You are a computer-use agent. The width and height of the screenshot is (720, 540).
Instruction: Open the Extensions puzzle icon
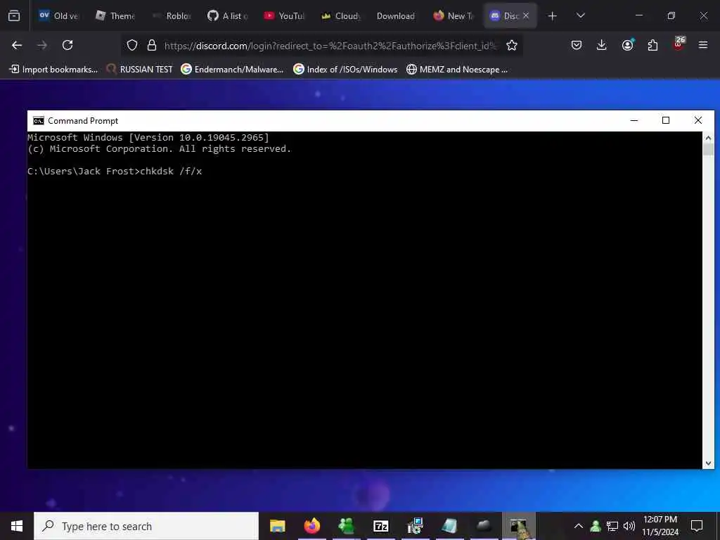click(x=652, y=45)
